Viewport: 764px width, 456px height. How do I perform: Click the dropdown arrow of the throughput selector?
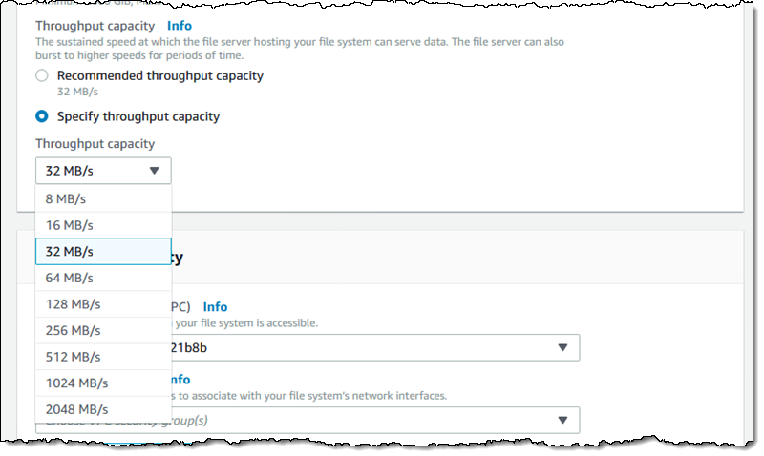coord(155,172)
